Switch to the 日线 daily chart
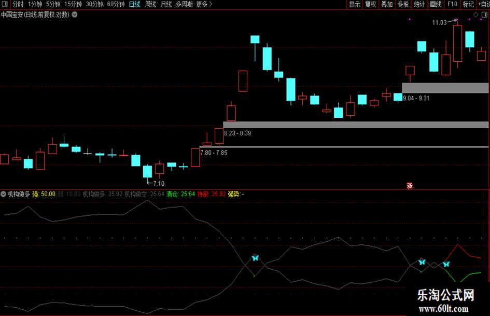Screen dimensions: 490x316 tap(134, 4)
